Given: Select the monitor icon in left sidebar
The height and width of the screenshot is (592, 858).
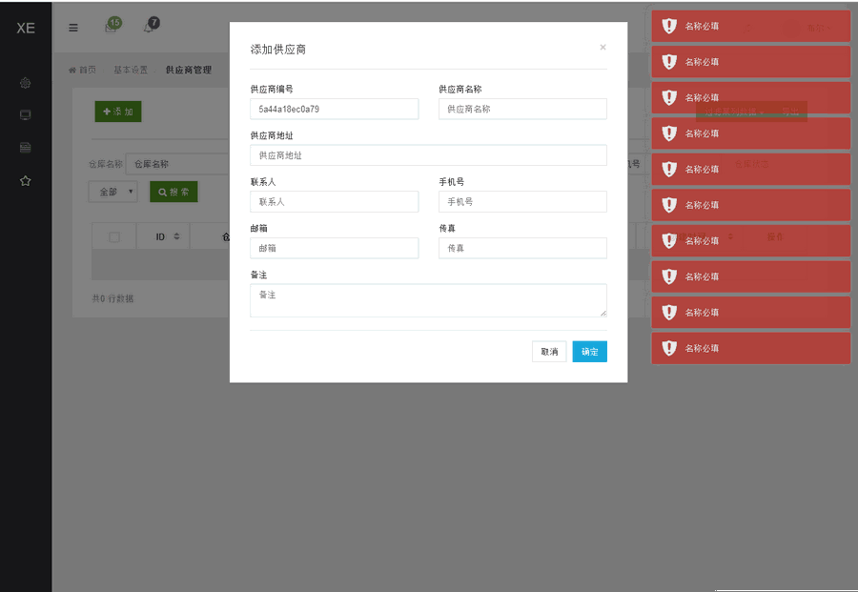Looking at the screenshot, I should [25, 115].
